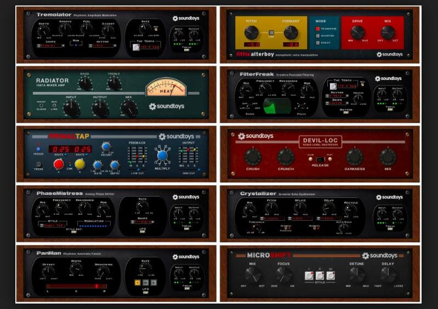438x309 pixels.
Task: Click PrimalTap Multiply selector knob
Action: point(162,156)
